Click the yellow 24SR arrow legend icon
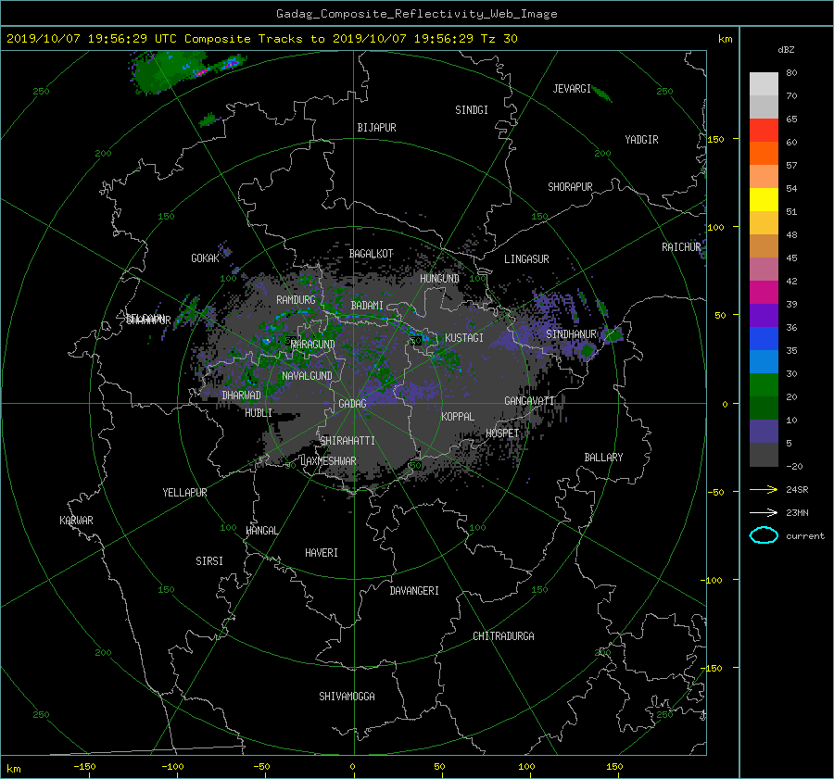 pos(764,489)
